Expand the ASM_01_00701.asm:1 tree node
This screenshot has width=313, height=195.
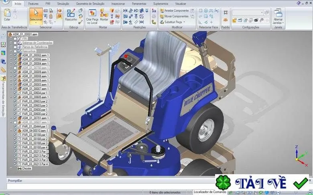(11, 118)
